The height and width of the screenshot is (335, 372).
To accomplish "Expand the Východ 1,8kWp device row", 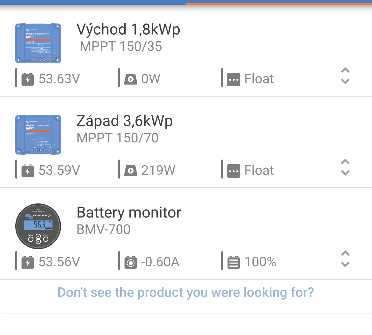I will [345, 76].
